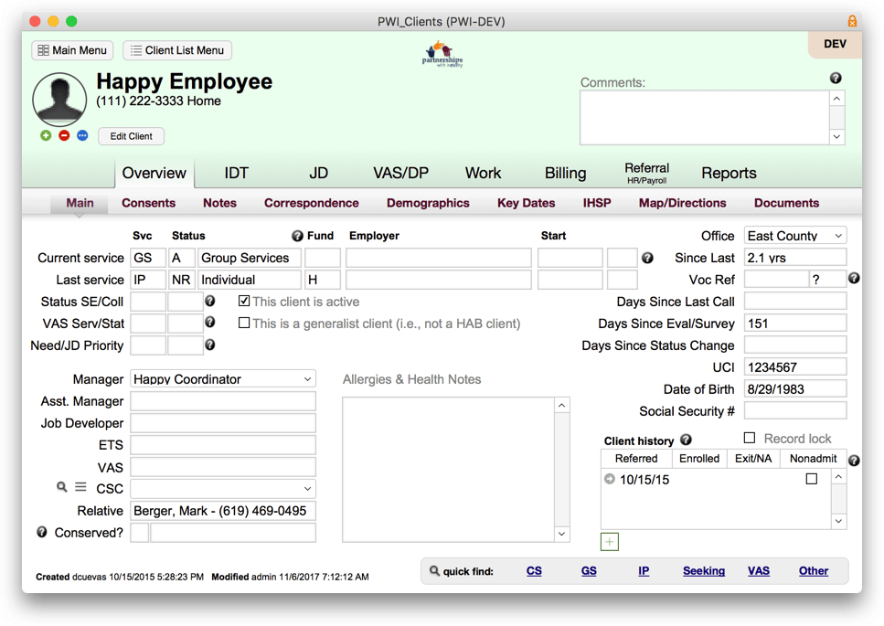Uncheck 'This client is active'
Viewport: 884px width, 626px height.
(x=243, y=302)
